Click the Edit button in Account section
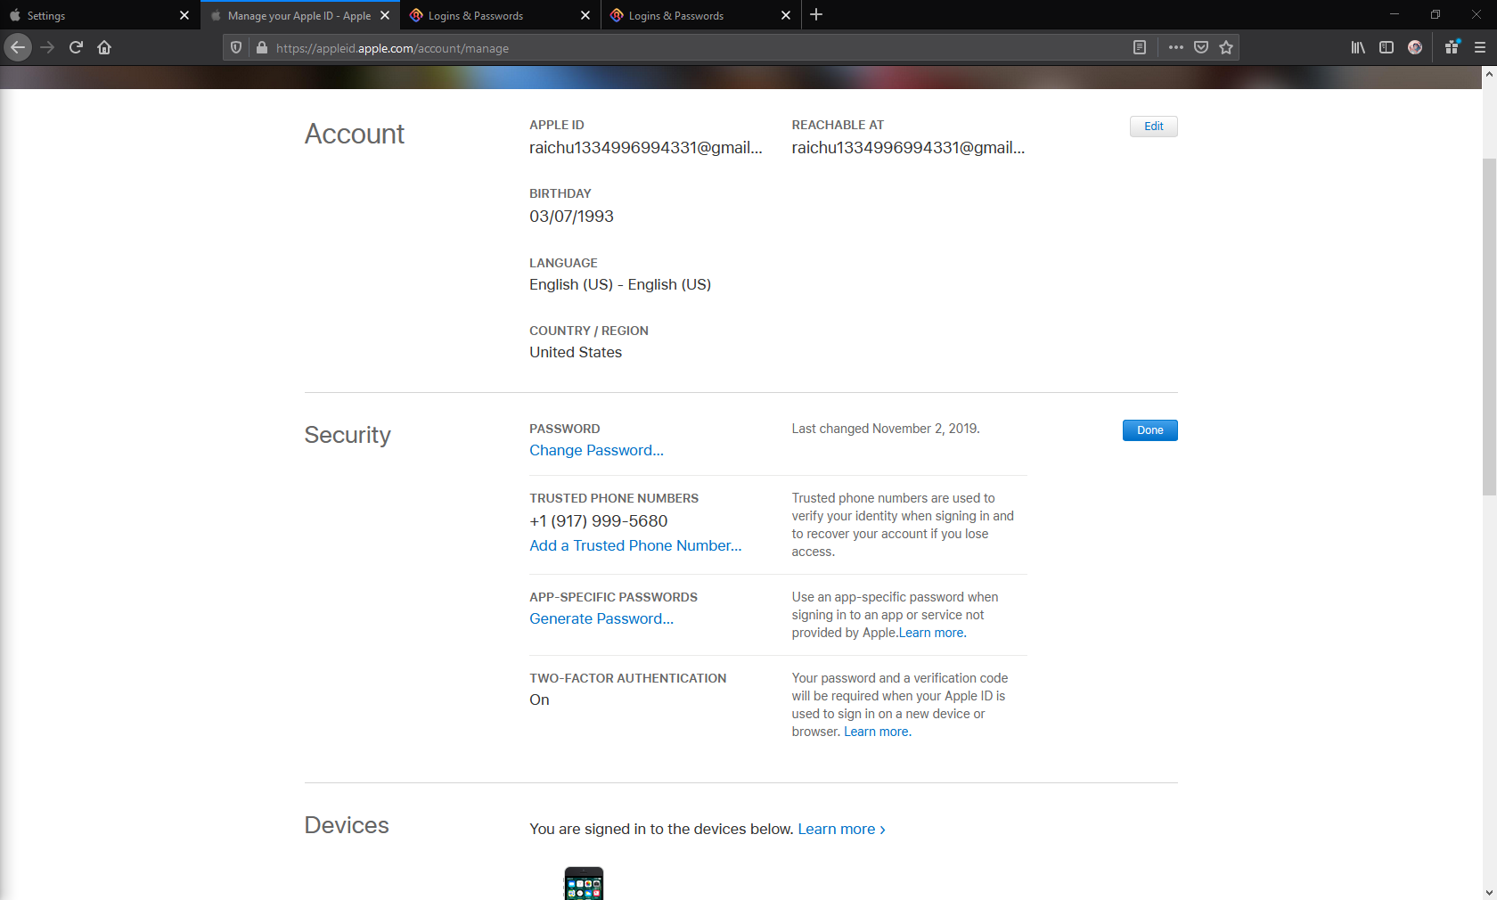 coord(1154,127)
